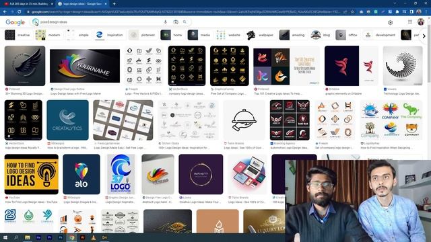
Task: Filter images by inspiration chip
Action: (x=109, y=35)
